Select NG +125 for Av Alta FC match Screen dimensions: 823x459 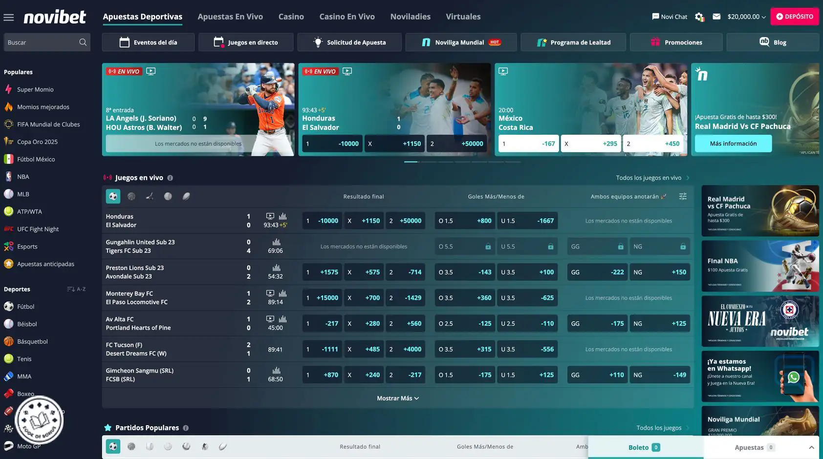(660, 323)
